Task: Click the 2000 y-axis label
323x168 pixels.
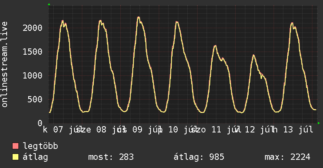Action: [33, 28]
